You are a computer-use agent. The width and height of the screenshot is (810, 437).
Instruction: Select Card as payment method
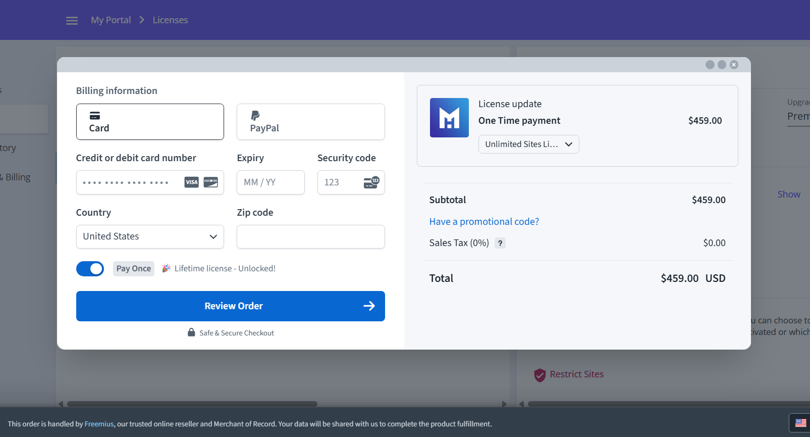(x=150, y=122)
